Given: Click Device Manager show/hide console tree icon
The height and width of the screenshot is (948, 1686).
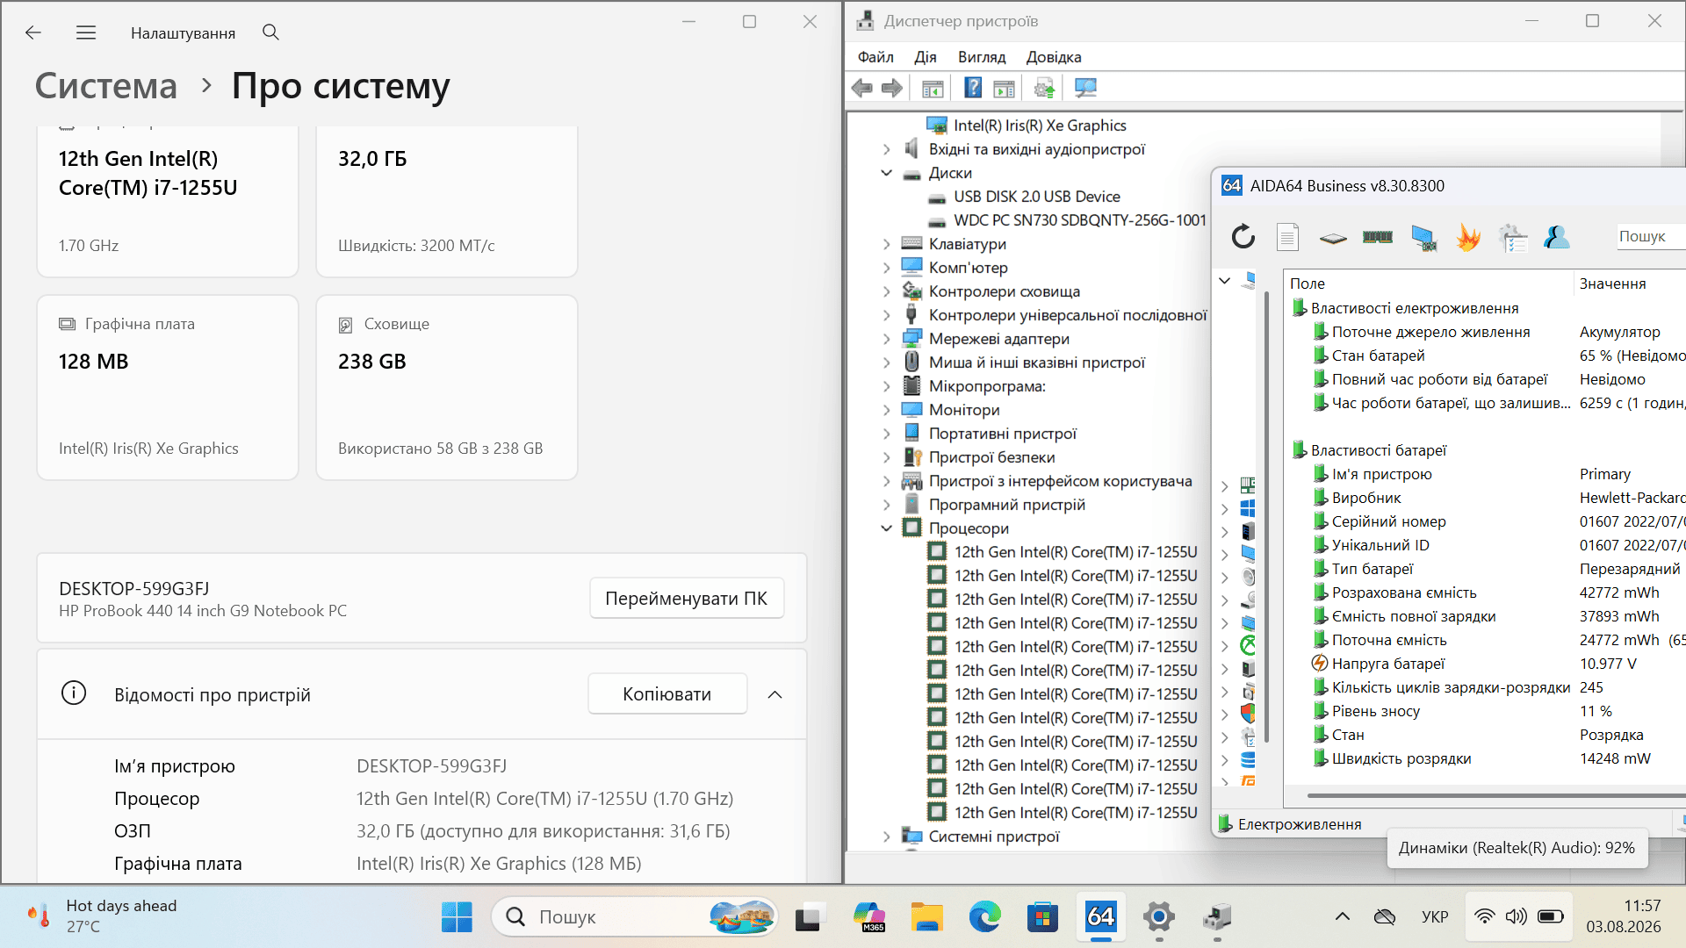Looking at the screenshot, I should click(933, 88).
